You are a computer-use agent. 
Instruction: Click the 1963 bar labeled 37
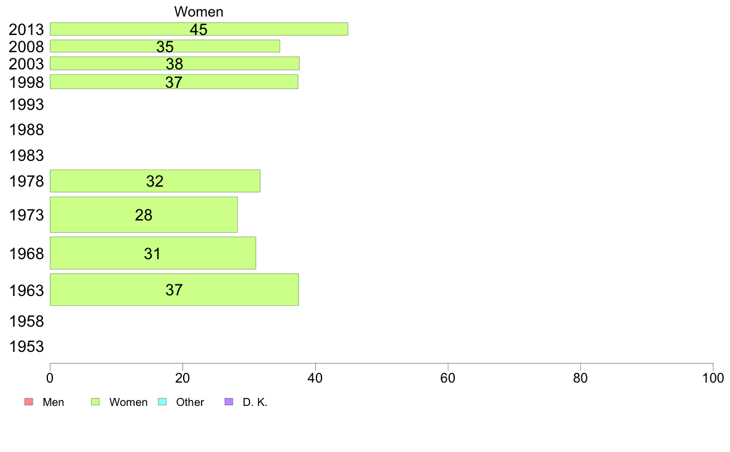click(174, 290)
